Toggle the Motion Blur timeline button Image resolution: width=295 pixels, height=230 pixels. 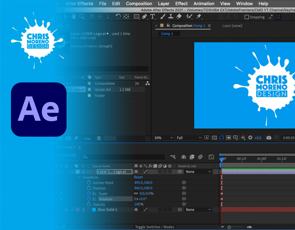(x=200, y=157)
